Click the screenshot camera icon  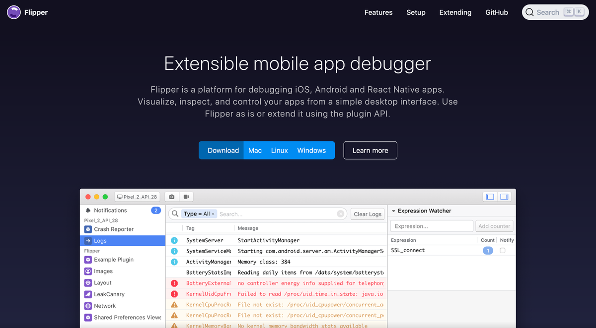172,197
